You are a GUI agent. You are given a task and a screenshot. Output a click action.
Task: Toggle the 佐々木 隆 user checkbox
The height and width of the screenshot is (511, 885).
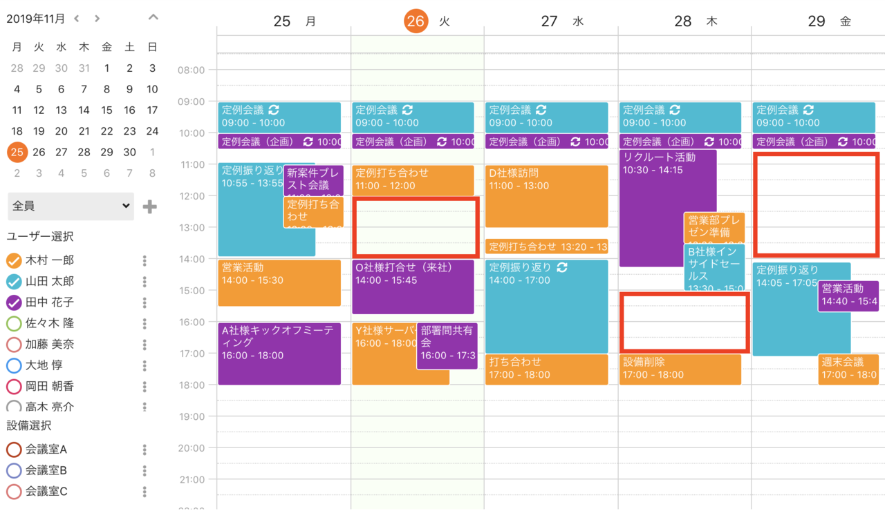pos(14,323)
